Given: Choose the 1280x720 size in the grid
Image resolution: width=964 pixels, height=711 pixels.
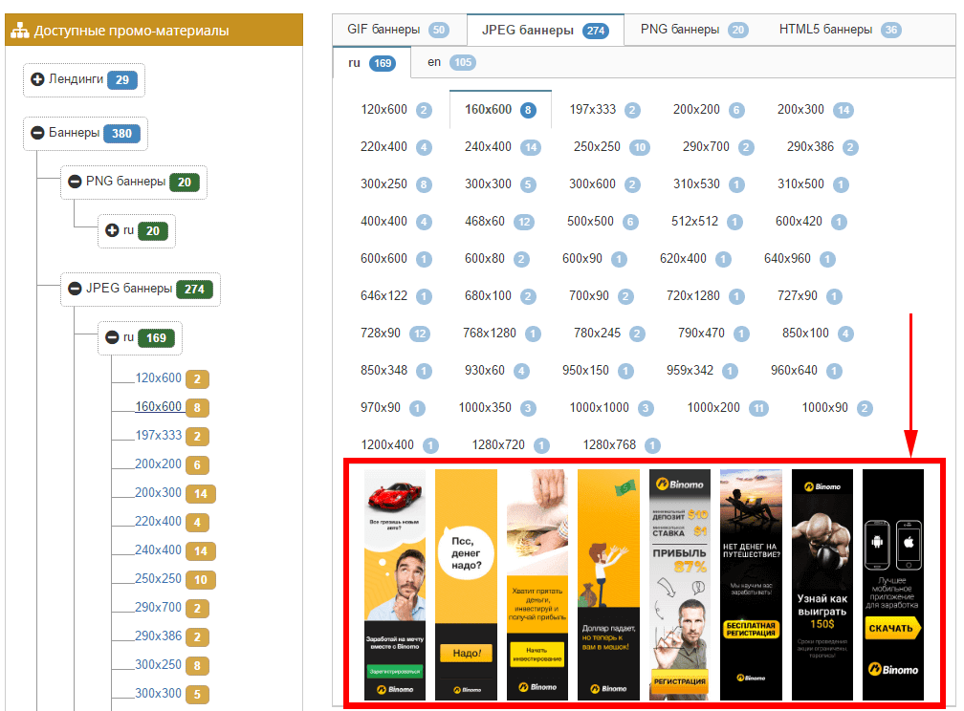Looking at the screenshot, I should click(511, 445).
